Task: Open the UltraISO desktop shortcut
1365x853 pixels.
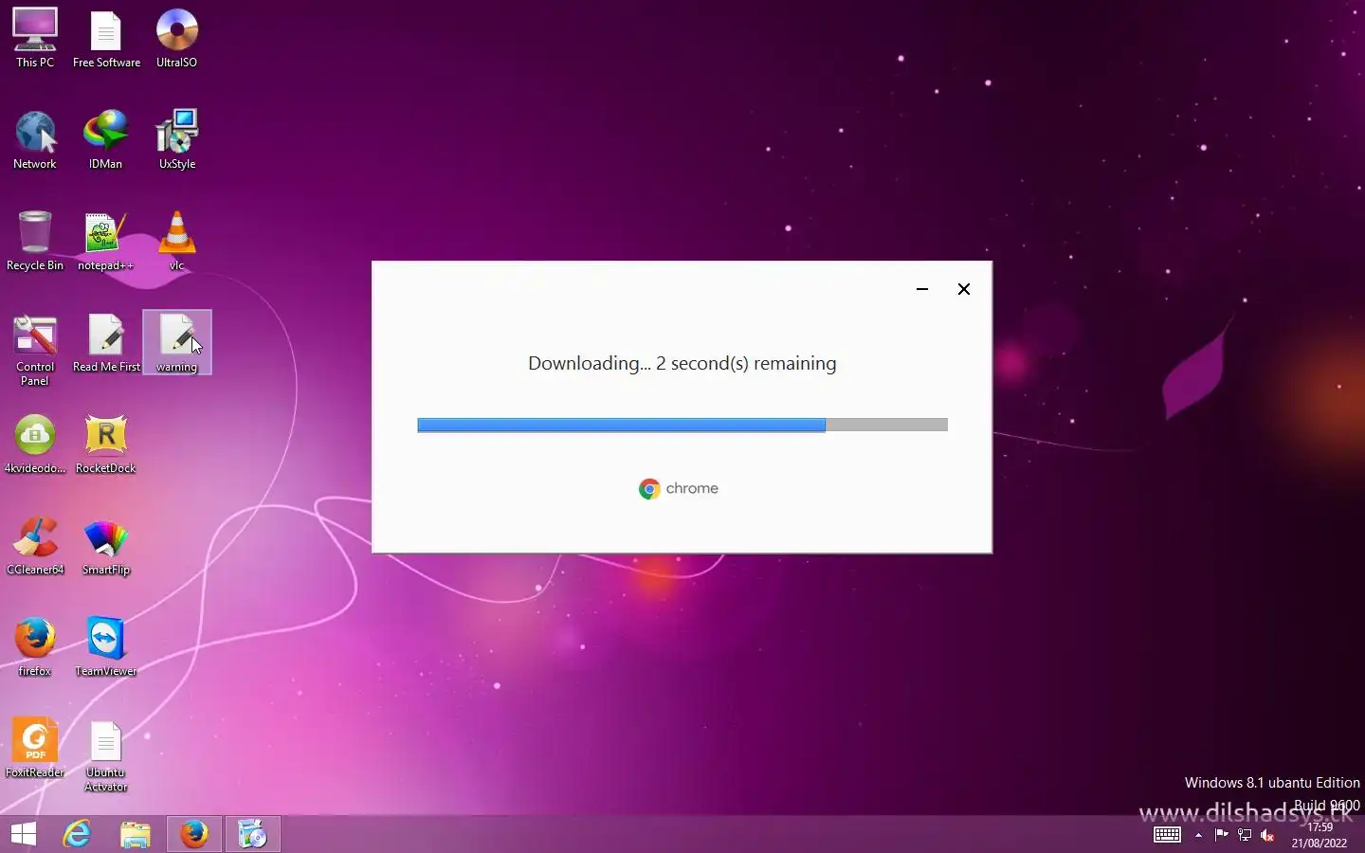Action: [x=177, y=38]
